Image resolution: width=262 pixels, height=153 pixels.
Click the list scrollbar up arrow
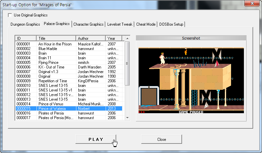127,38
